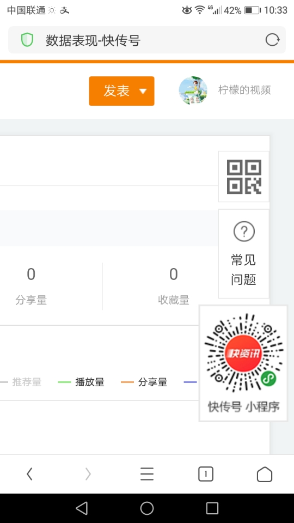Image resolution: width=294 pixels, height=523 pixels.
Task: Toggle the 分享量 legend series
Action: (144, 382)
